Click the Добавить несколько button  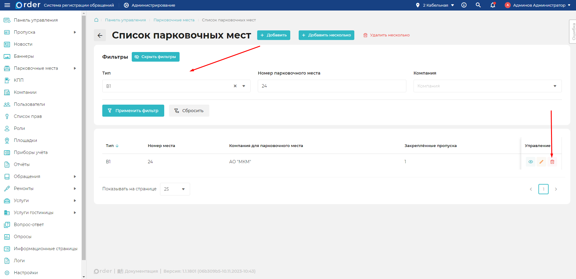point(326,35)
